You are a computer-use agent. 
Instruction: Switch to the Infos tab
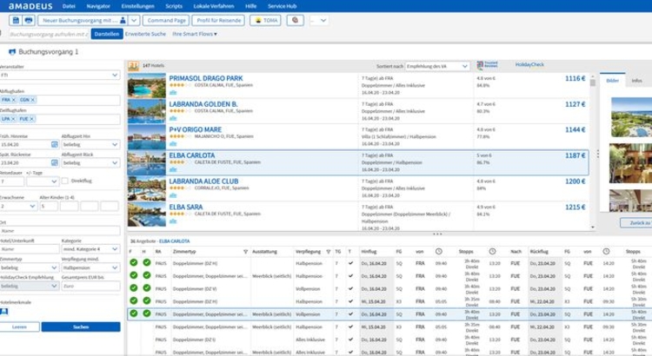636,81
